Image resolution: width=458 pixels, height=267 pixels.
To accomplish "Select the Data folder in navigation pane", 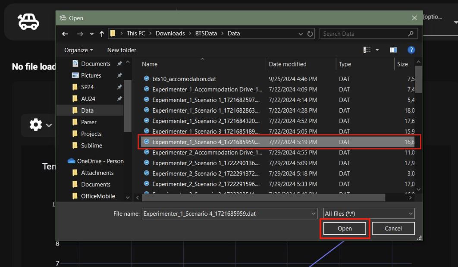I will click(90, 110).
